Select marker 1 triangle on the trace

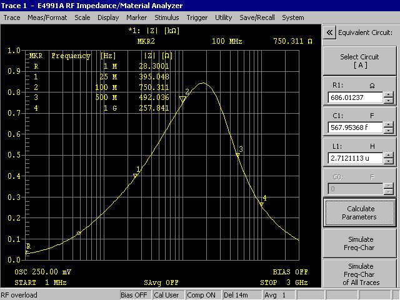[135, 176]
